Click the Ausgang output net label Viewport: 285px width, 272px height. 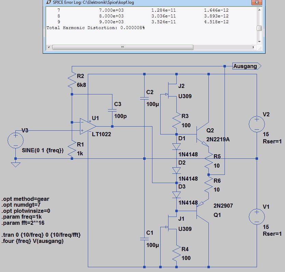247,66
